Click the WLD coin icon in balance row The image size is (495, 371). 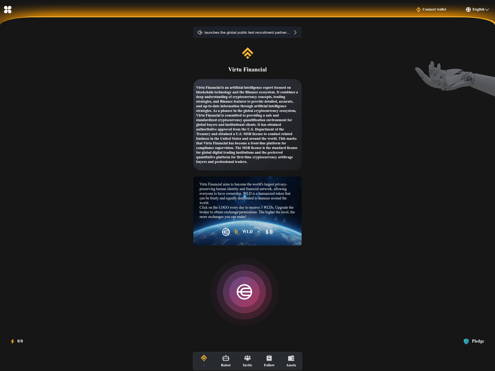pyautogui.click(x=226, y=232)
